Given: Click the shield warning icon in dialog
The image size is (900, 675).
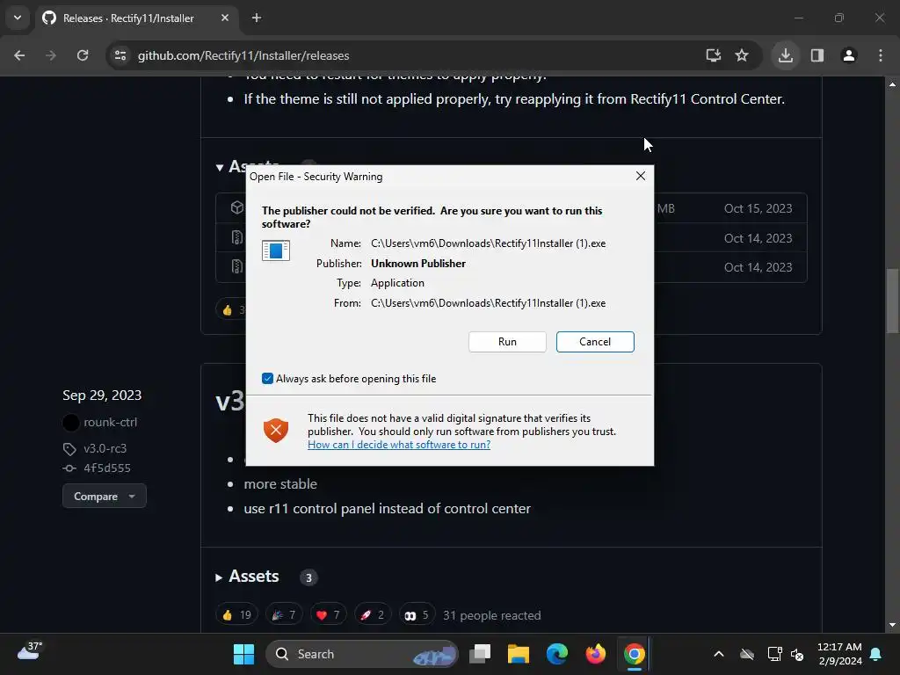Looking at the screenshot, I should 275,431.
